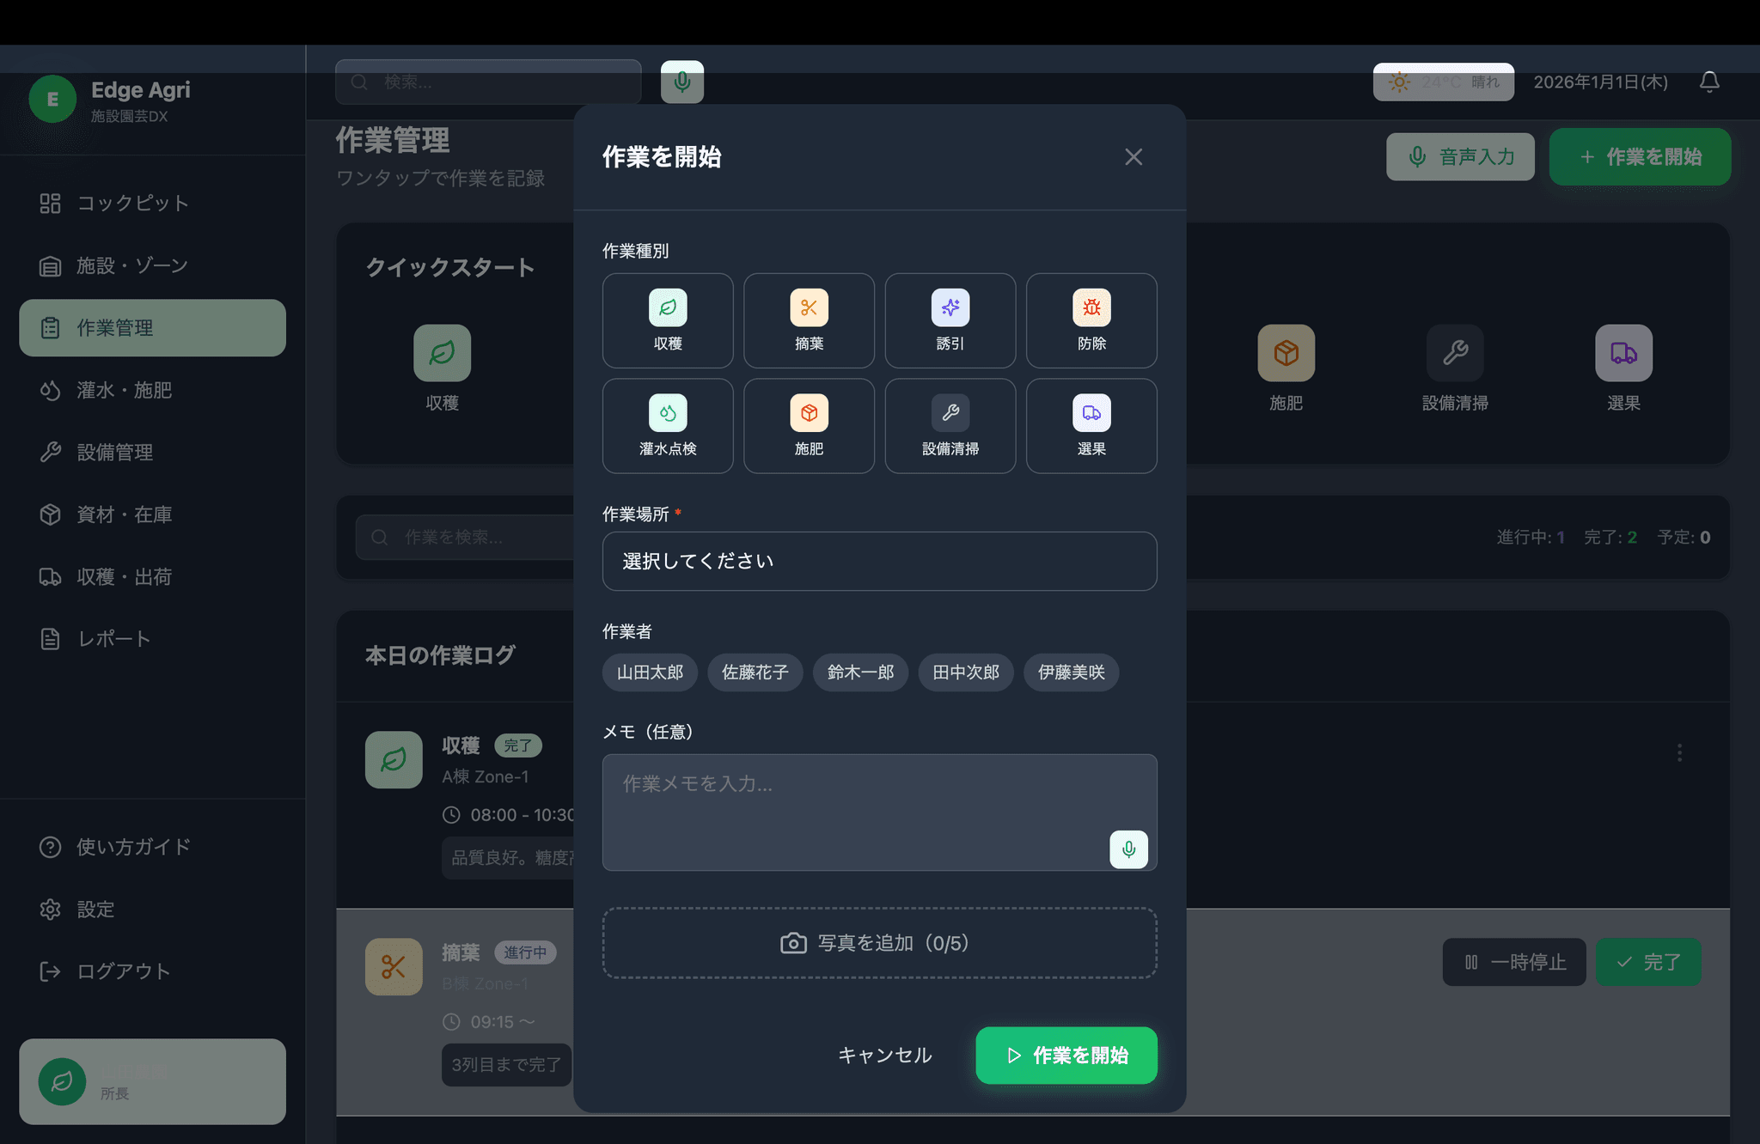Screen dimensions: 1760x1144
Task: Choose the 誘引 sparkle work type
Action: [x=950, y=320]
